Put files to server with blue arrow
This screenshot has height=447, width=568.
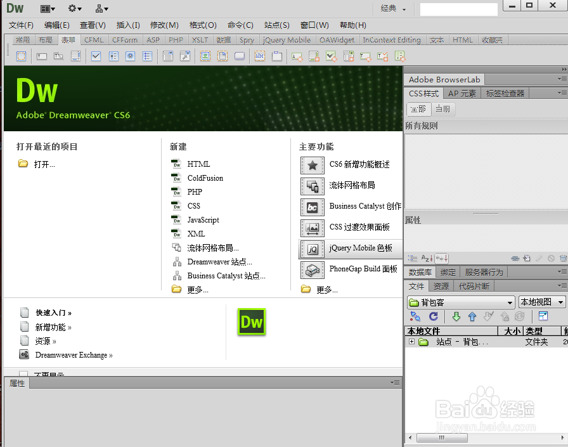[x=472, y=316]
